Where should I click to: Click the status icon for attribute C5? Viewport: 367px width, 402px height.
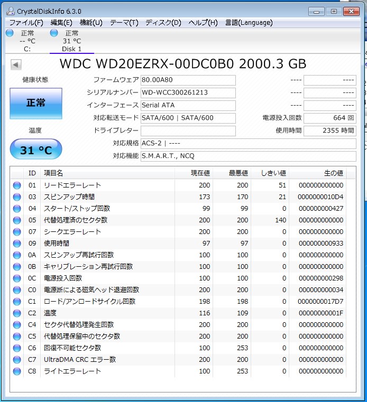[x=17, y=336]
